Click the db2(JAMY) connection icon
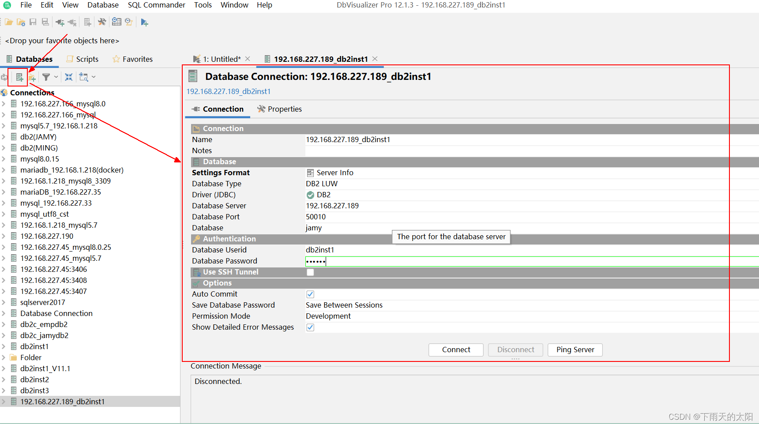The width and height of the screenshot is (759, 425). click(14, 137)
